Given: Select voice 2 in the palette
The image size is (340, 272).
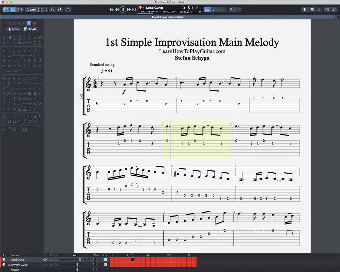Looking at the screenshot, I should tap(14, 24).
